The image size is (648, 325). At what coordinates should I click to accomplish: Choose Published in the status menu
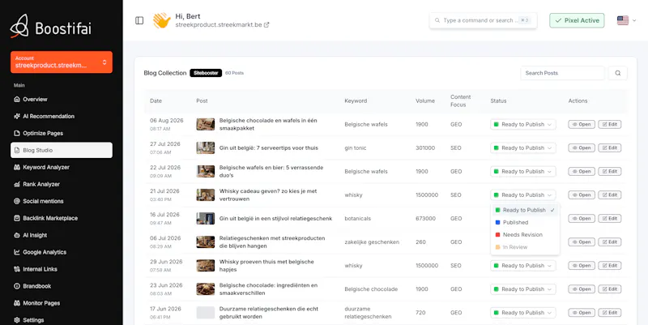click(x=525, y=222)
